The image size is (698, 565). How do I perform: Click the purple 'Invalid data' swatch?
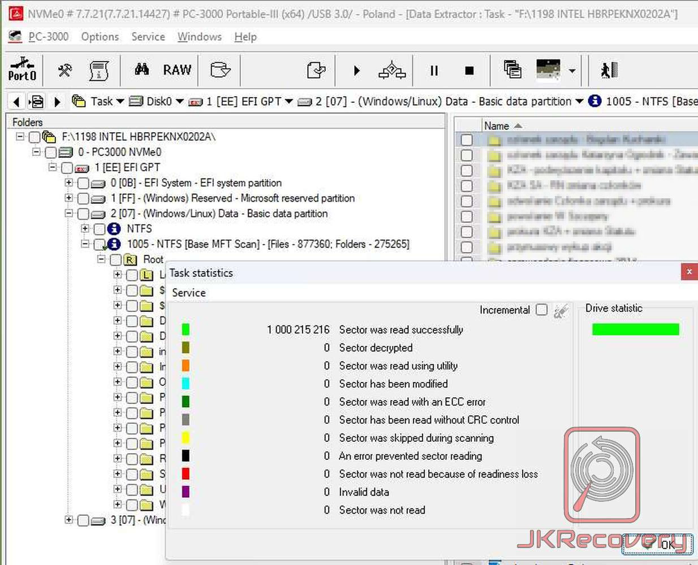[x=186, y=492]
